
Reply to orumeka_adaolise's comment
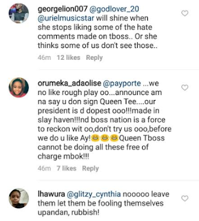pyautogui.click(x=90, y=169)
